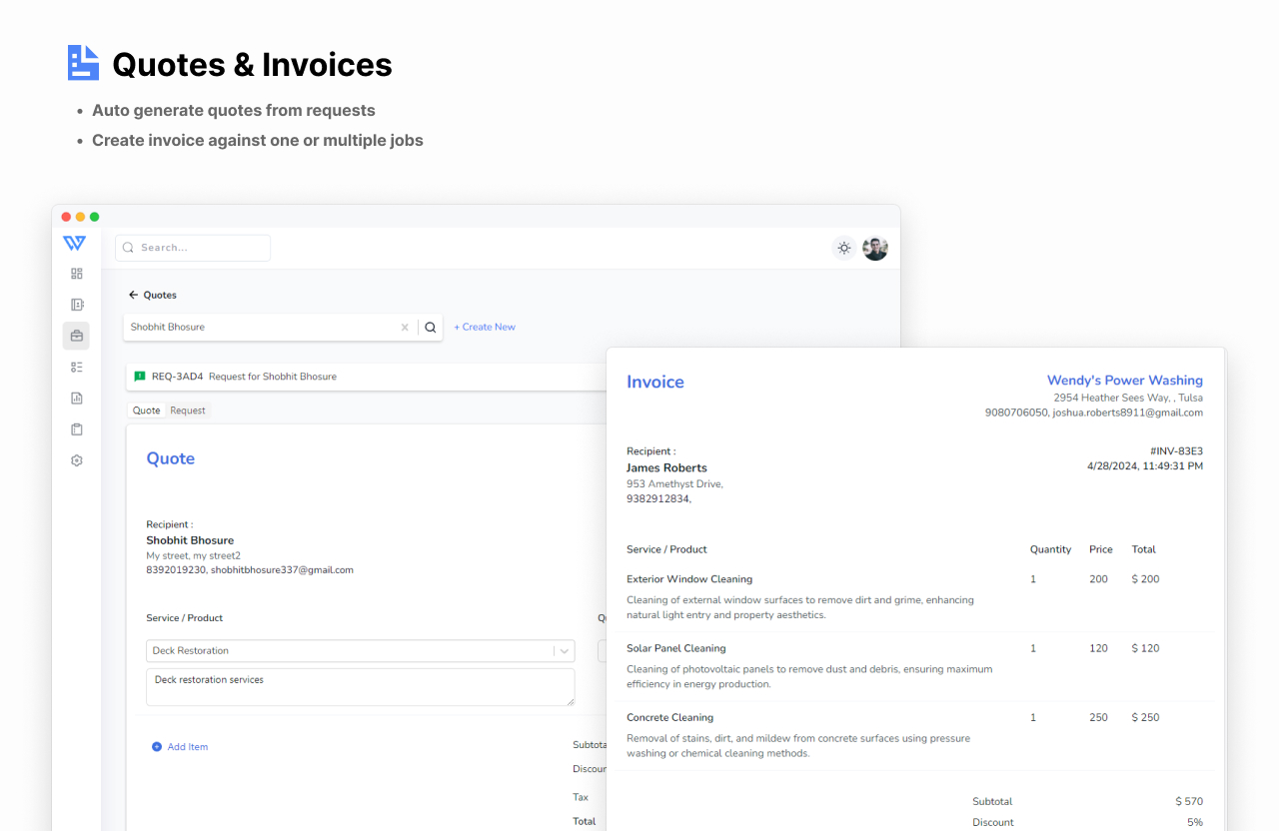Screen dimensions: 1279x831
Task: Open the clipboard icon in sidebar
Action: point(77,429)
